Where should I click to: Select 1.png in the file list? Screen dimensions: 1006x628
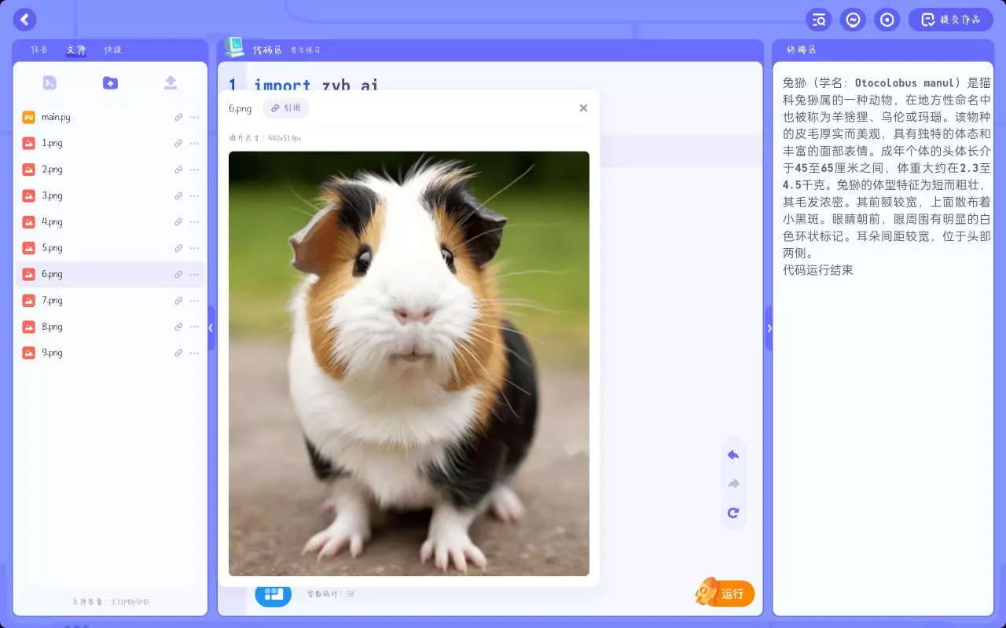coord(110,143)
